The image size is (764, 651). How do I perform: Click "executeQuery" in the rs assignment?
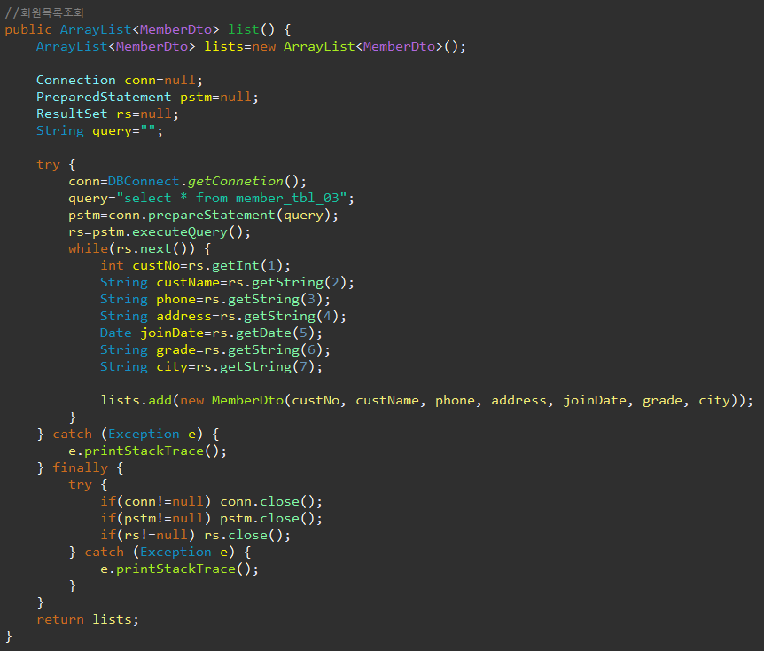[x=180, y=232]
